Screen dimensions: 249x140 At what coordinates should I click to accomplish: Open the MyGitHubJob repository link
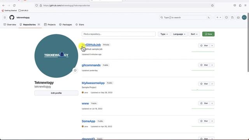[x=91, y=45]
